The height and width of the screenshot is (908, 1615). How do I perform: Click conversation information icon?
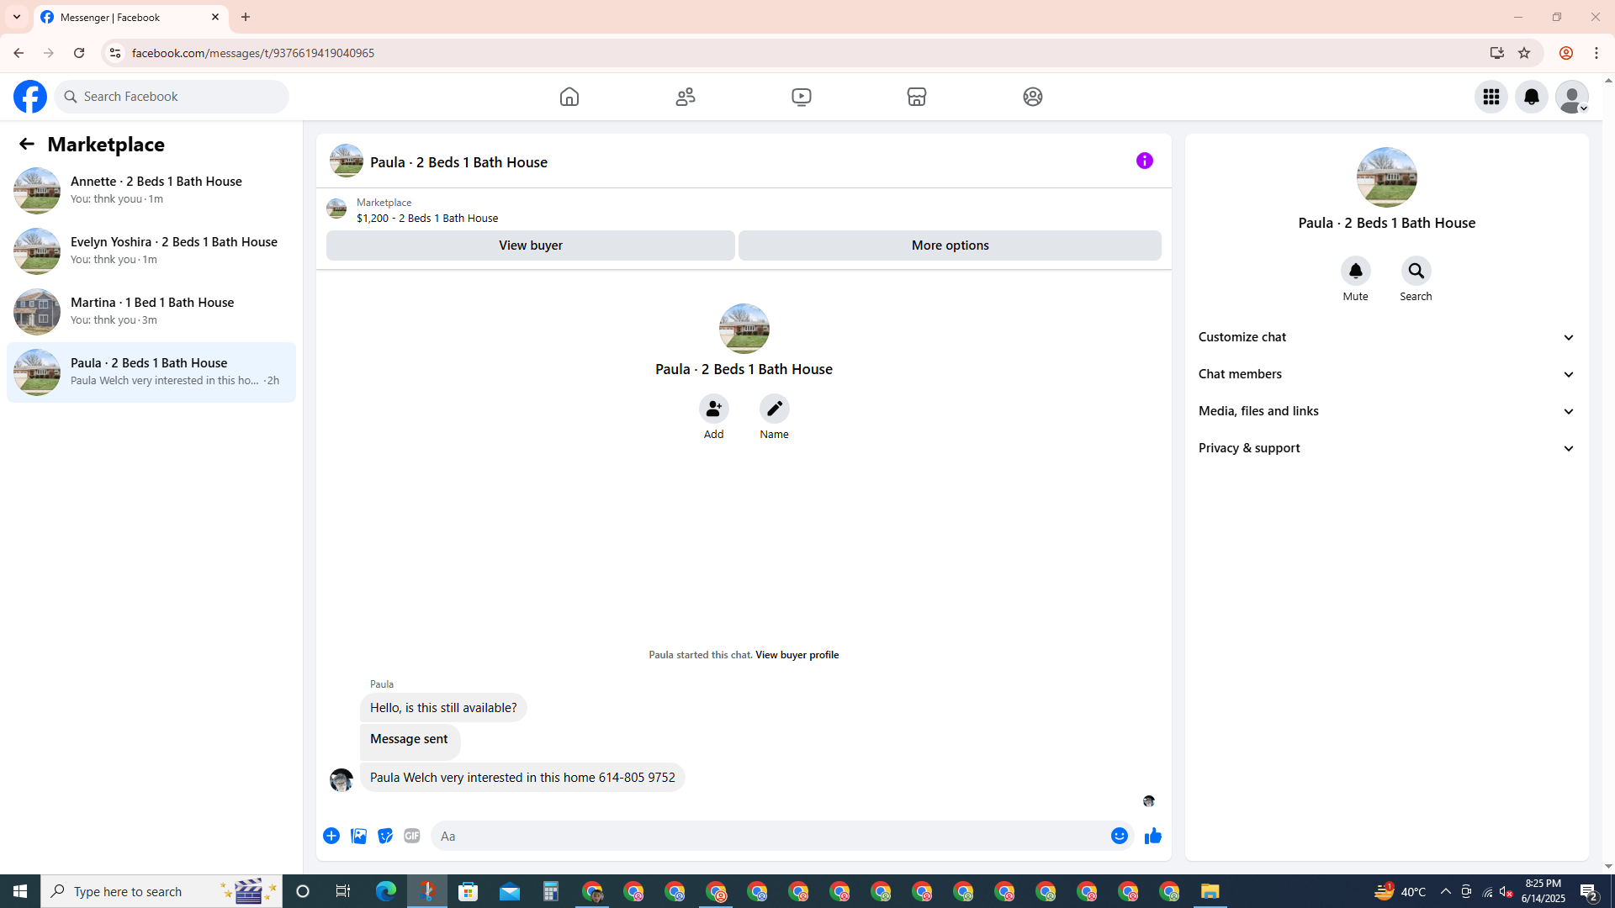point(1145,161)
